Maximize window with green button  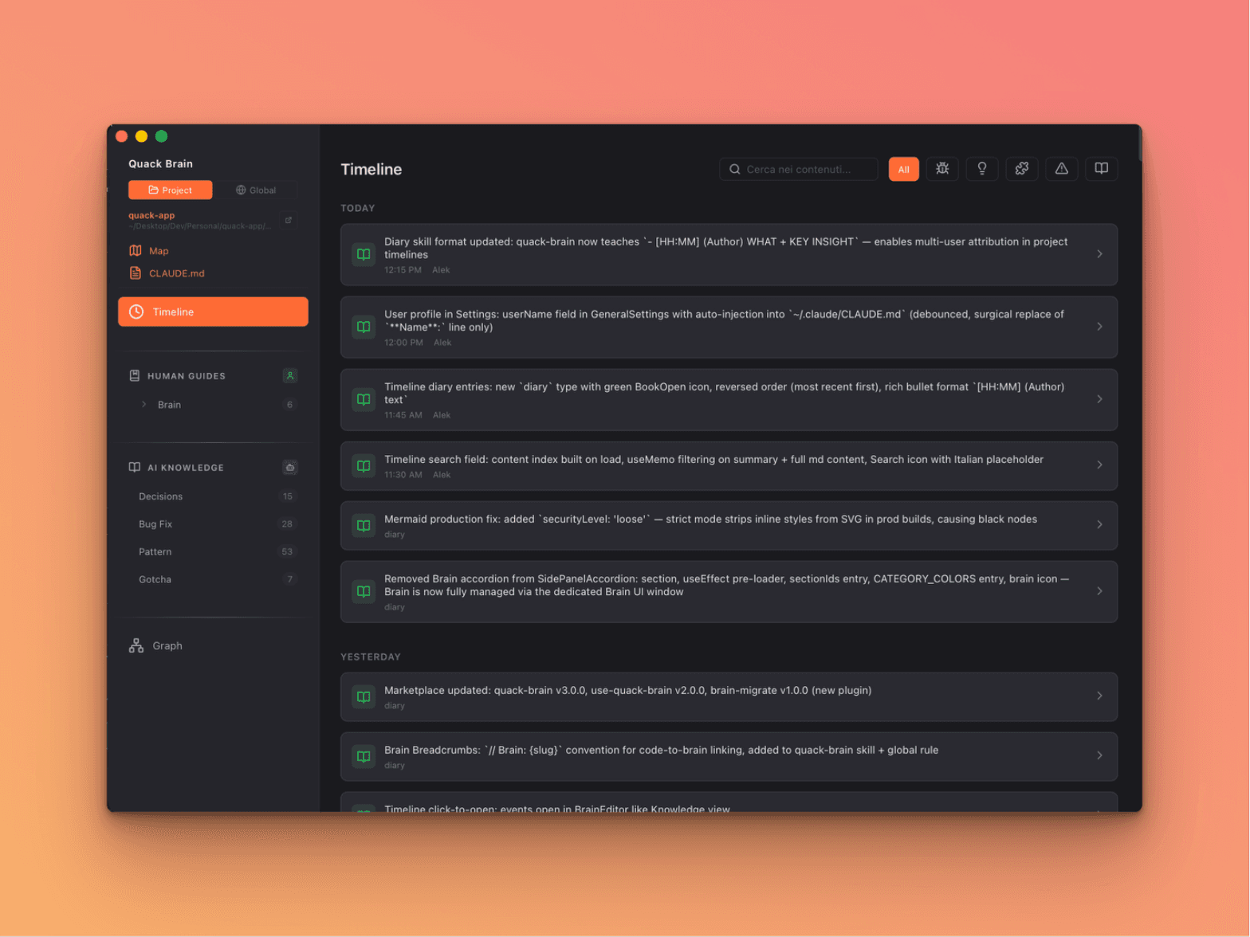[x=162, y=136]
